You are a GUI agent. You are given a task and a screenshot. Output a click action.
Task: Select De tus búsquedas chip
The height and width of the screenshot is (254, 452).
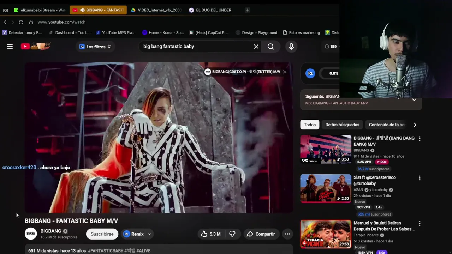(342, 125)
